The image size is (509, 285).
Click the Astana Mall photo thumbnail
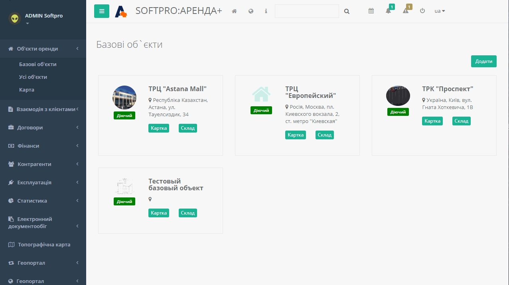[124, 97]
